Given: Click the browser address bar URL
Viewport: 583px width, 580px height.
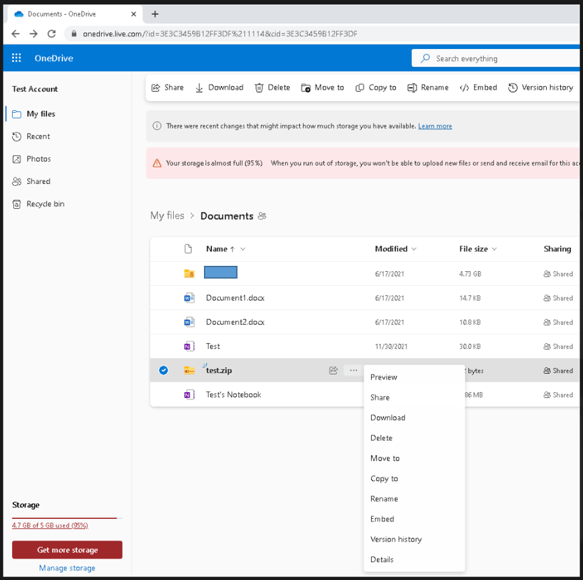Looking at the screenshot, I should point(220,34).
